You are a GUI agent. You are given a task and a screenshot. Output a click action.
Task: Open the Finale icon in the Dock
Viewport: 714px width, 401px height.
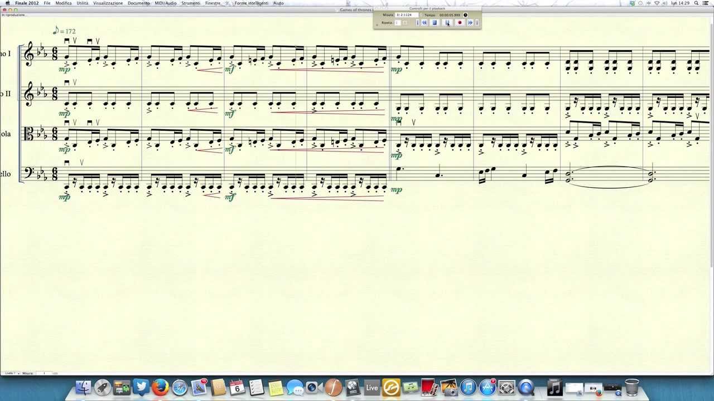tap(334, 387)
